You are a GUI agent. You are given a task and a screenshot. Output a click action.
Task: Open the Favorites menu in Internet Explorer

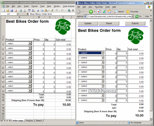coord(99,7)
